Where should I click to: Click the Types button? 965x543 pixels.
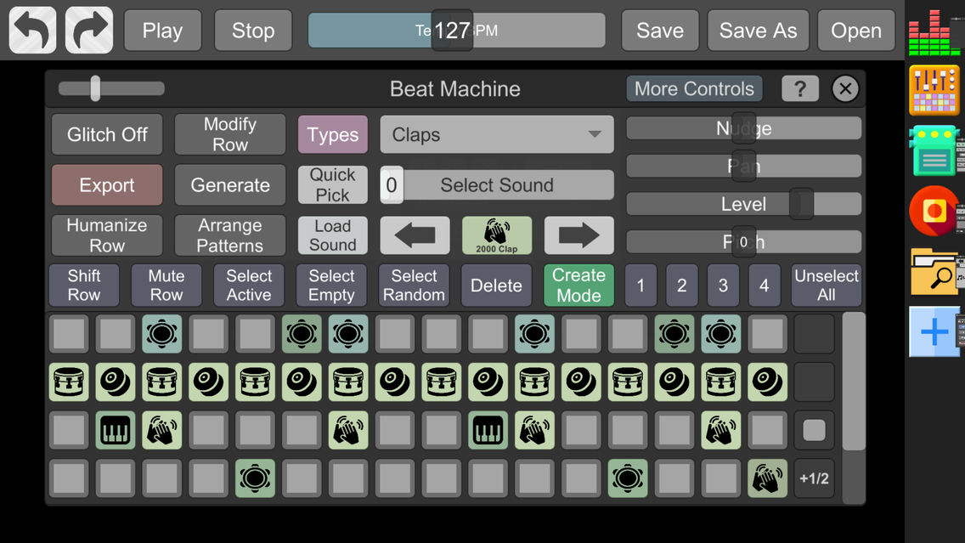click(x=333, y=134)
